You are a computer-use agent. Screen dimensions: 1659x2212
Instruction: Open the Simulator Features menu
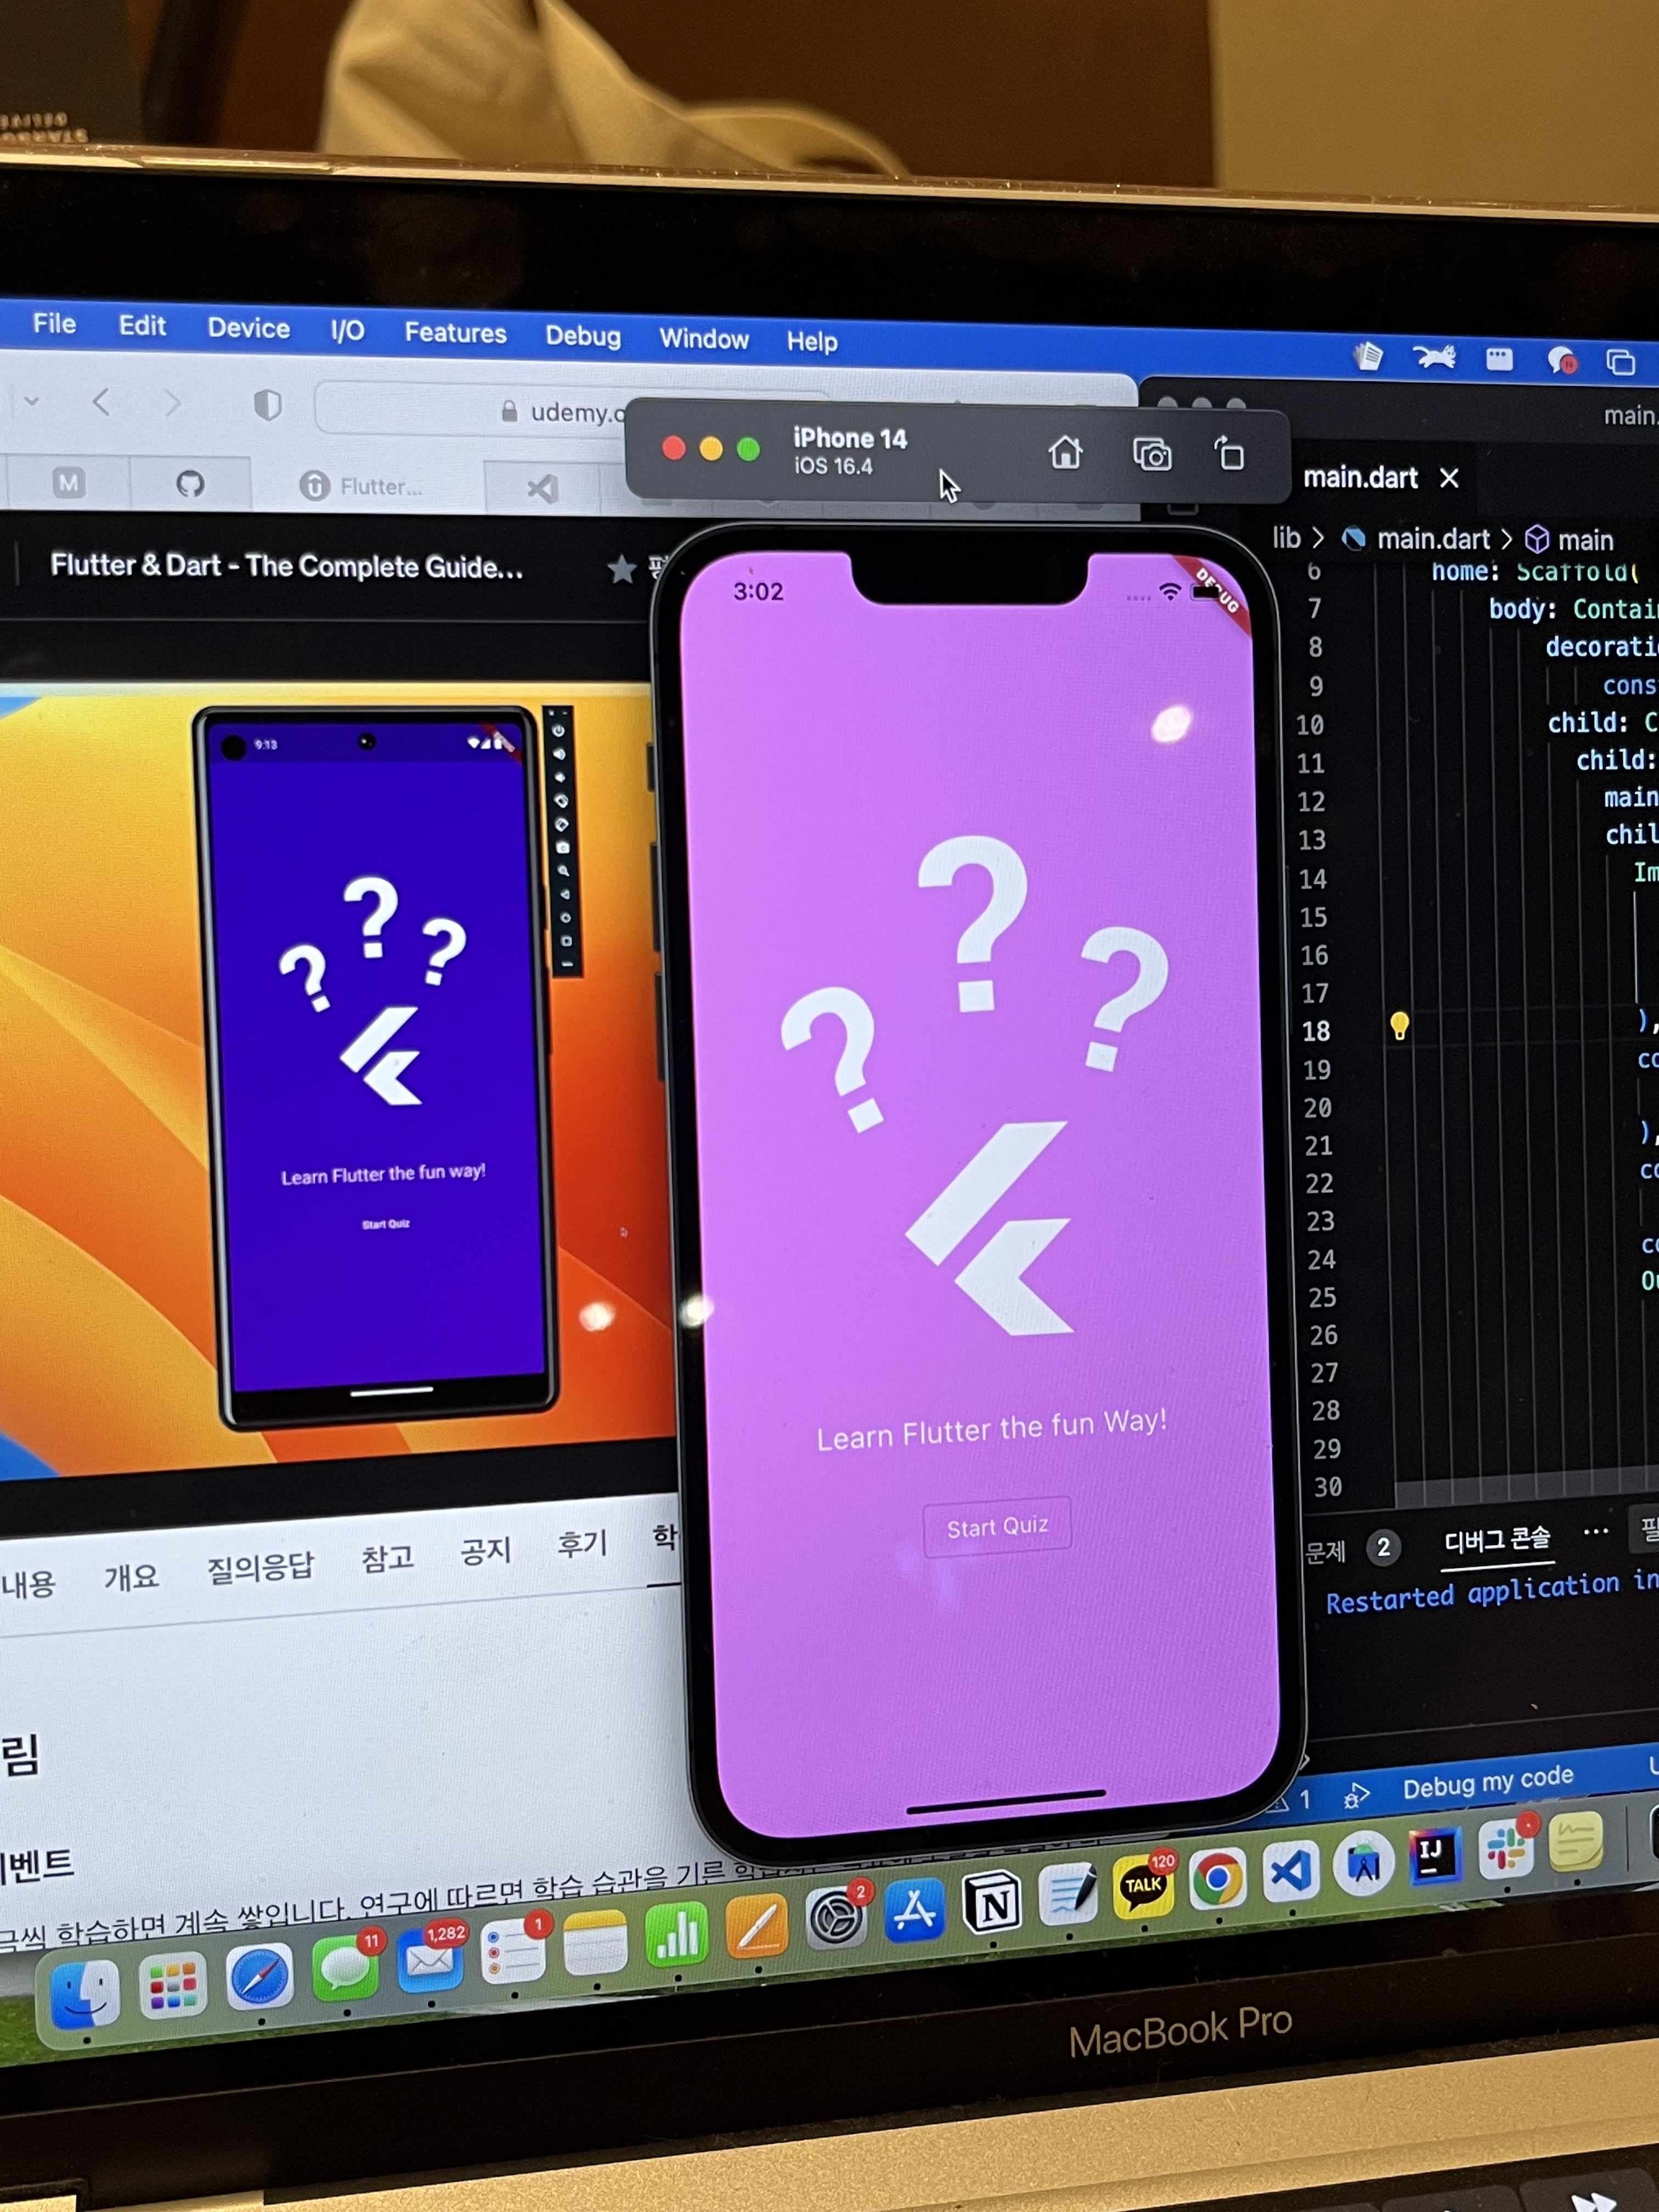[x=455, y=333]
